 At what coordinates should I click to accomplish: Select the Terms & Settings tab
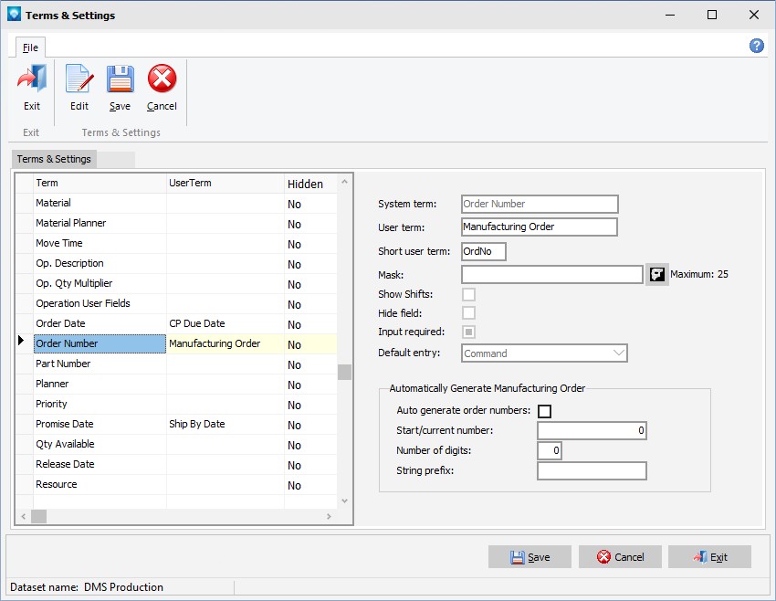[54, 159]
